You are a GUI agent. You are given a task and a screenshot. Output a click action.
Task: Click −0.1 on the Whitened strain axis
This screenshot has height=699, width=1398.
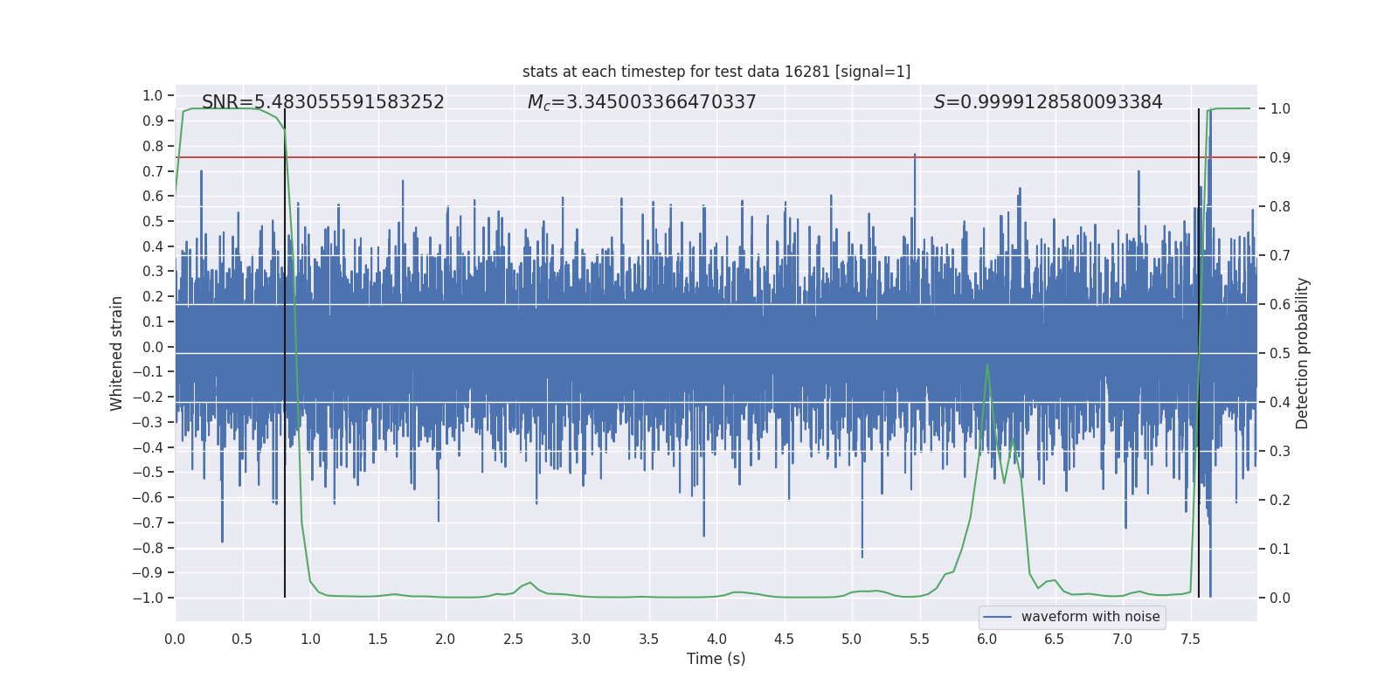pos(148,371)
